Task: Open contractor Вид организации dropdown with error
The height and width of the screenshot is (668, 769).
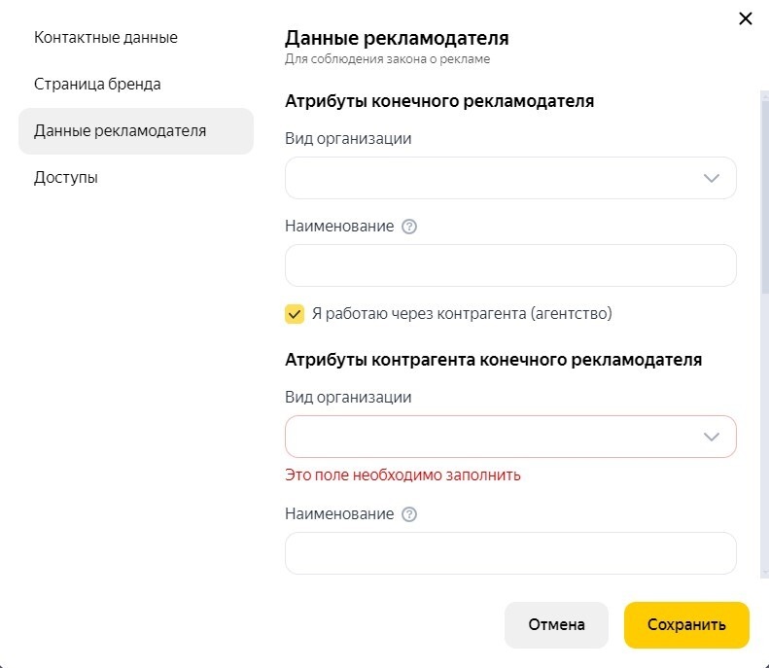Action: point(510,437)
